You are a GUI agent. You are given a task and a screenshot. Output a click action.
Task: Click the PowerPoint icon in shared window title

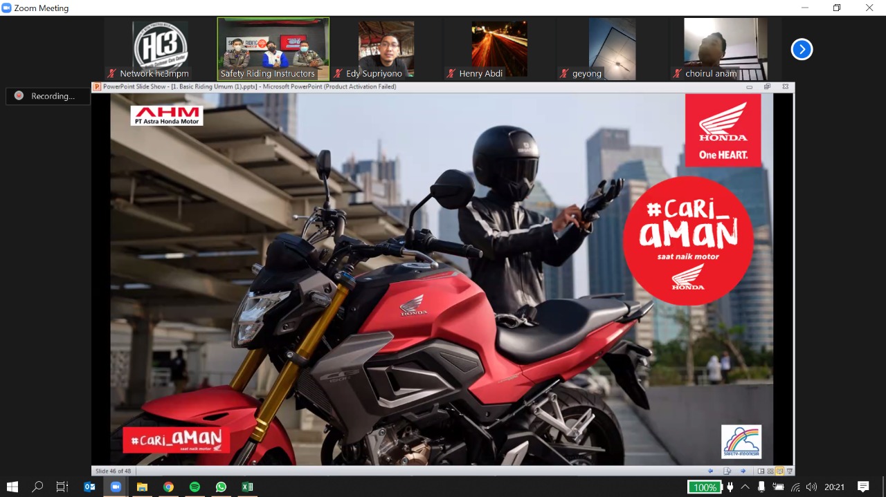[x=98, y=87]
